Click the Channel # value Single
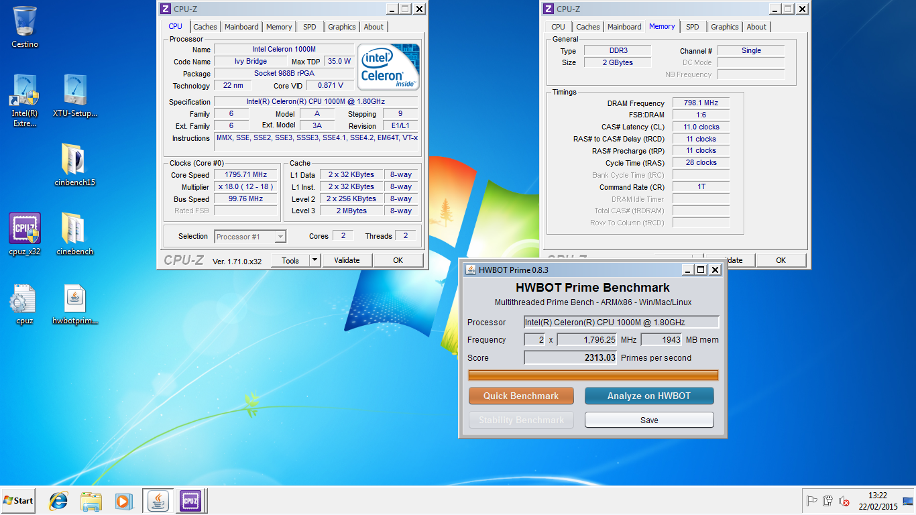 (x=751, y=50)
